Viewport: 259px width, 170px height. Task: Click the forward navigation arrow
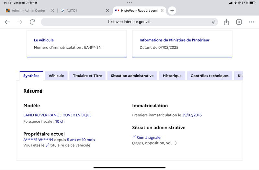20,22
